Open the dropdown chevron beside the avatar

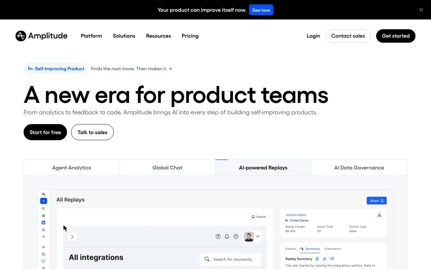258,236
